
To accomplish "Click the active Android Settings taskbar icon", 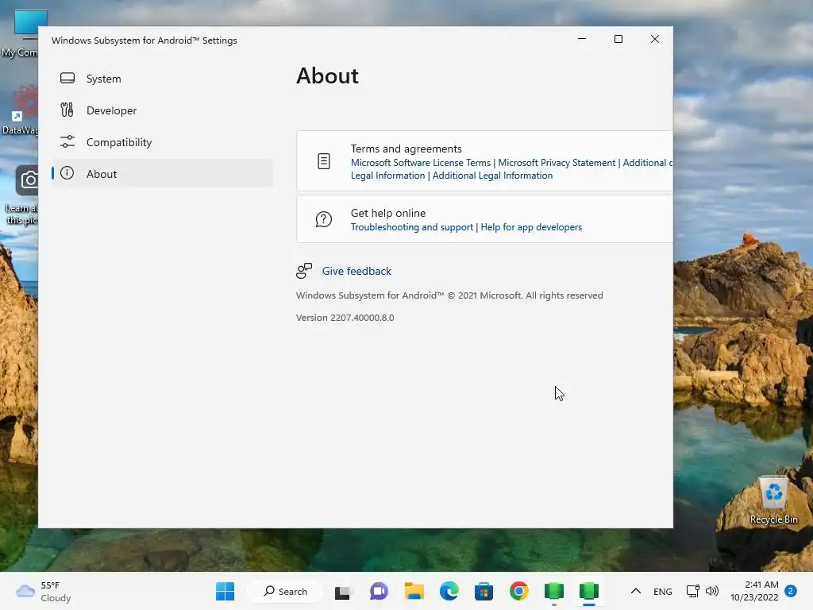I will coord(589,591).
